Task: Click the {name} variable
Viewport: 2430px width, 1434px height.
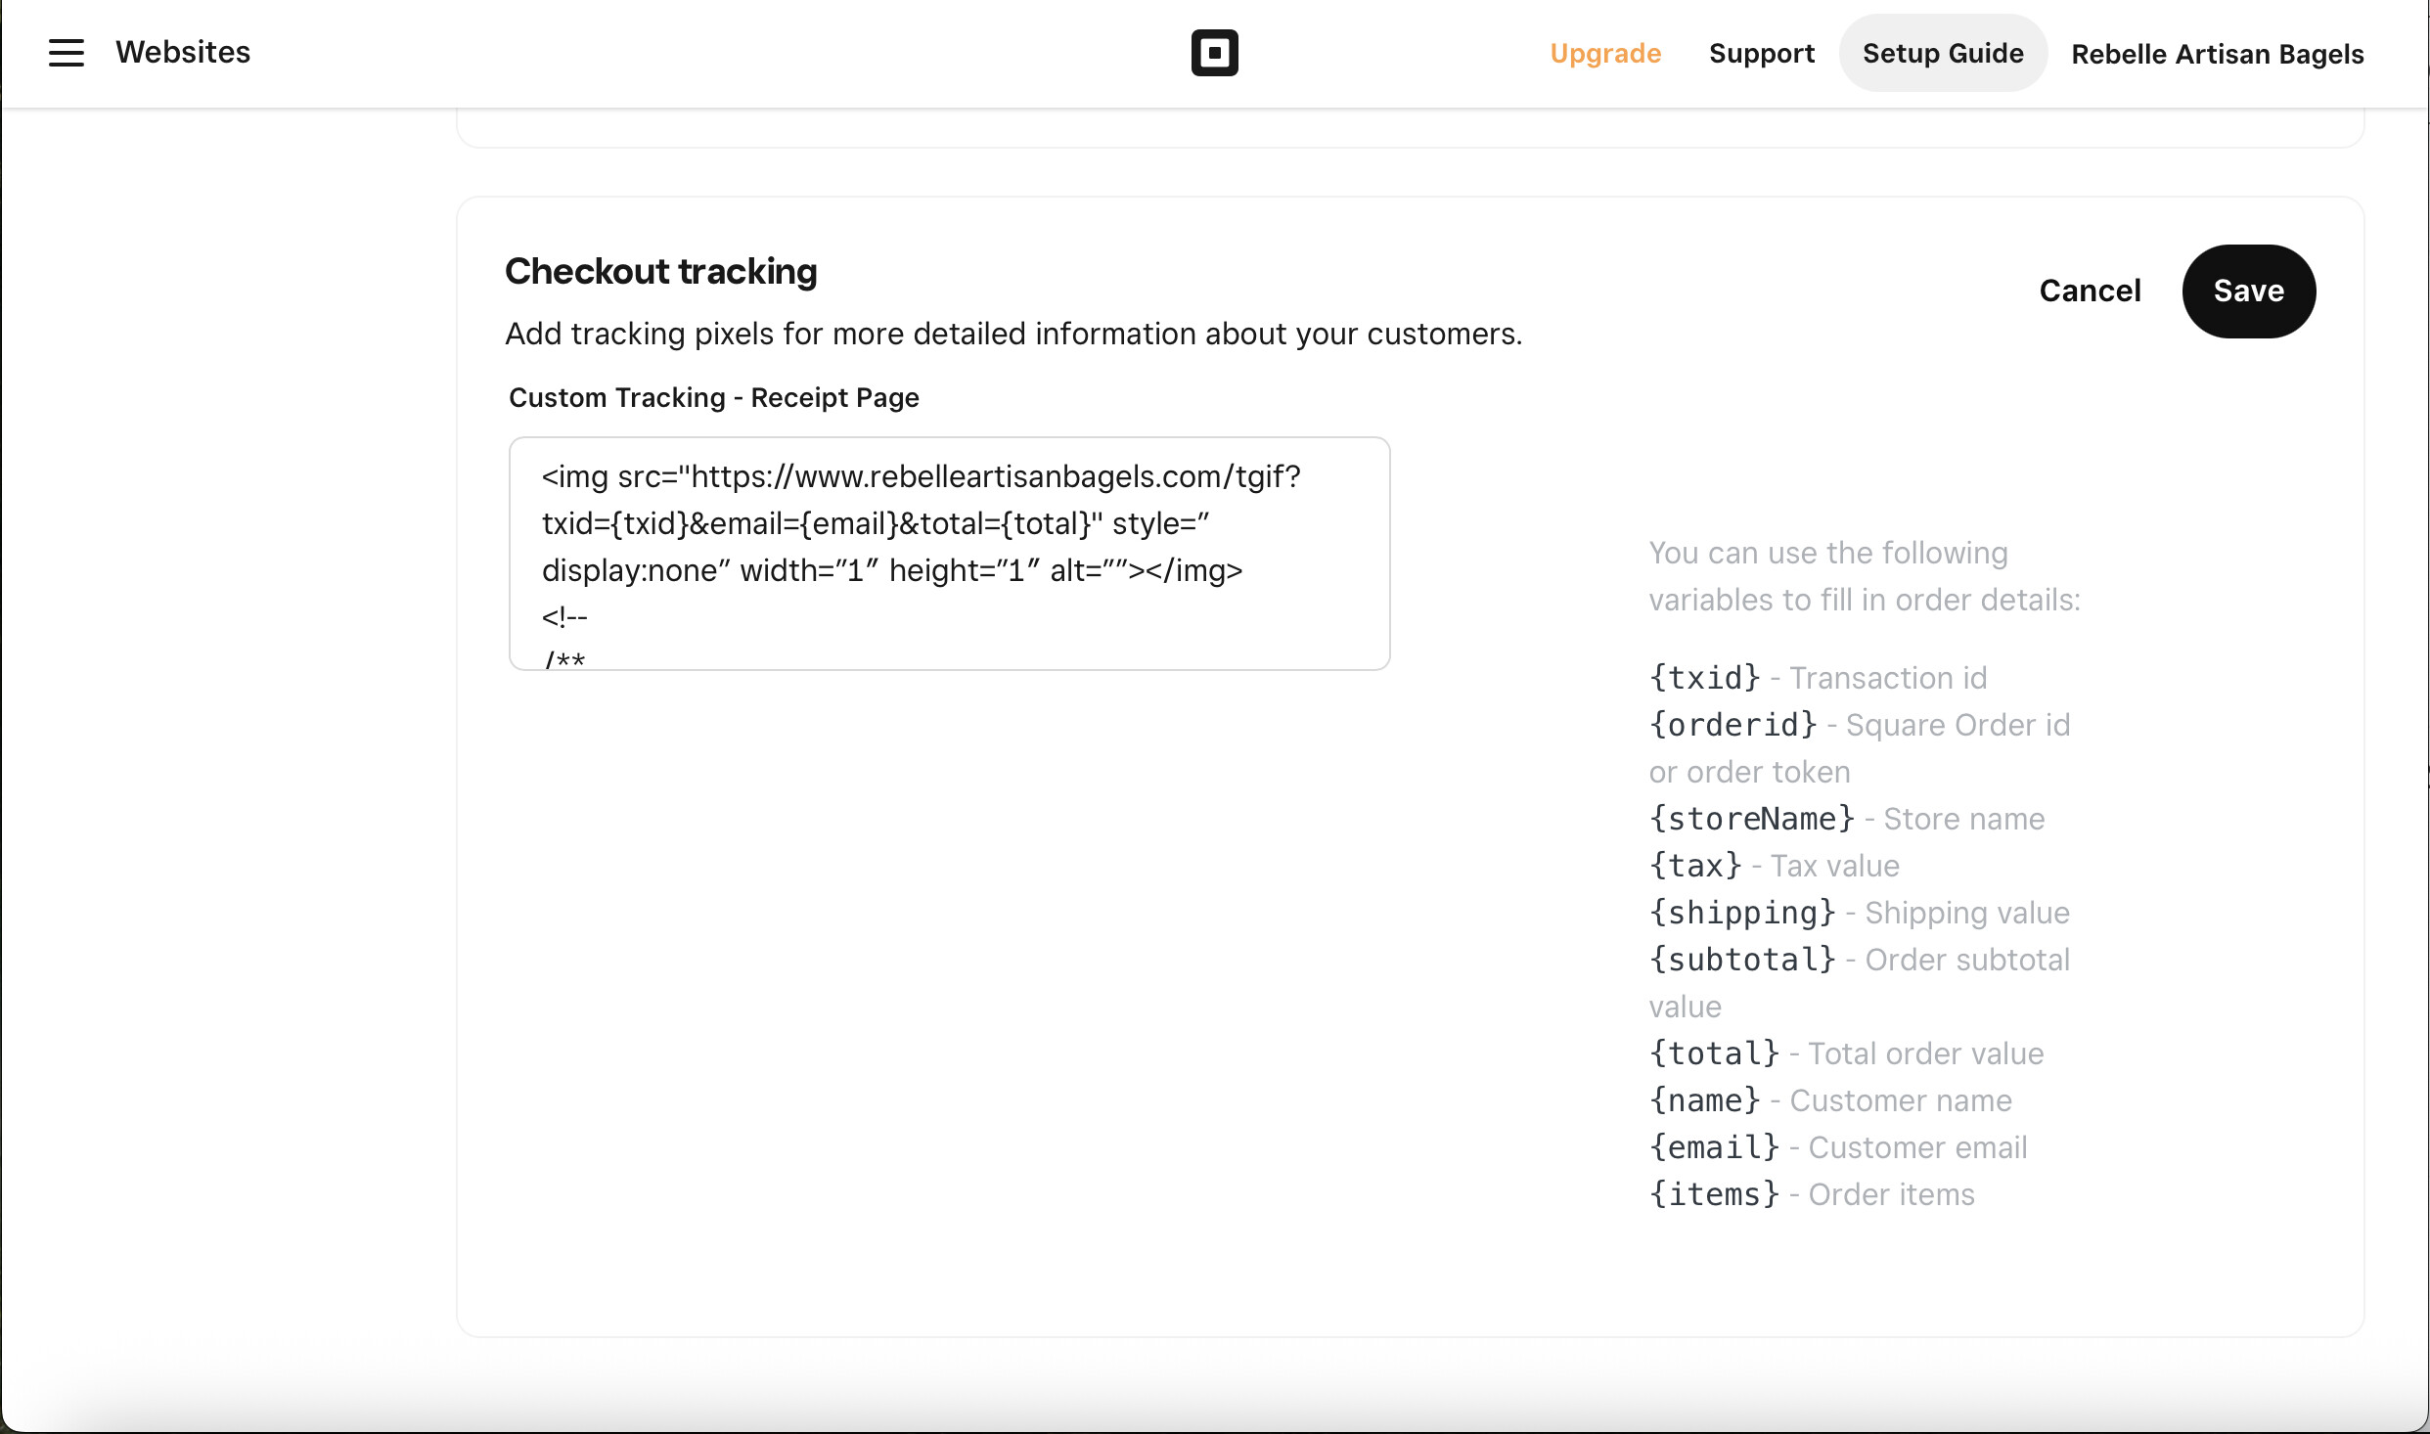Action: click(1704, 1100)
